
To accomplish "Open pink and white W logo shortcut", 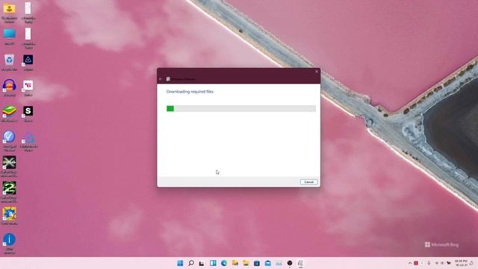I will coord(28,88).
